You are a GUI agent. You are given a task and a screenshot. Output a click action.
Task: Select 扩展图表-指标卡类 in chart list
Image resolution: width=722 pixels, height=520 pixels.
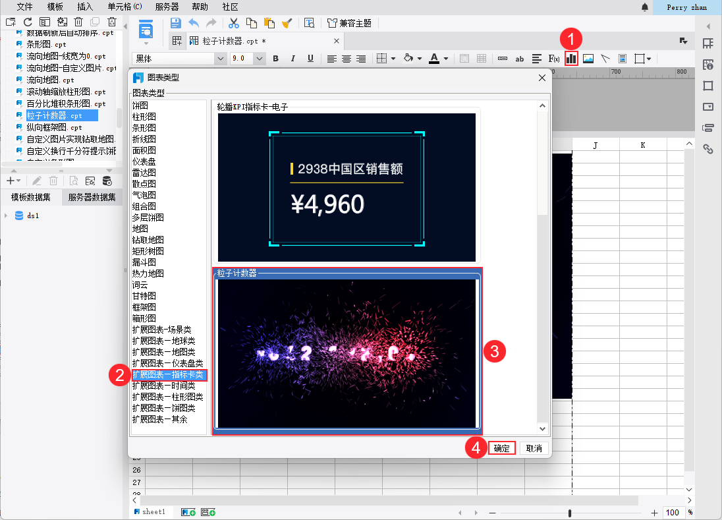coord(169,375)
